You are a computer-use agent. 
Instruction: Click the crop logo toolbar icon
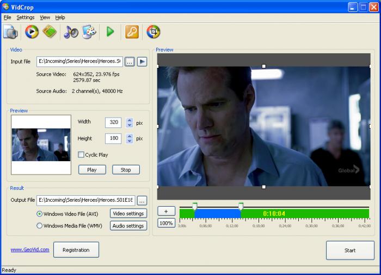(153, 32)
